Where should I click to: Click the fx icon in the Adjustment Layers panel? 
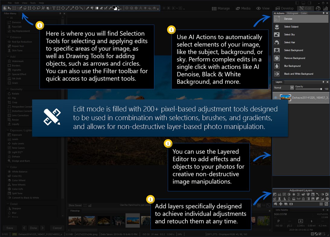coord(326,204)
